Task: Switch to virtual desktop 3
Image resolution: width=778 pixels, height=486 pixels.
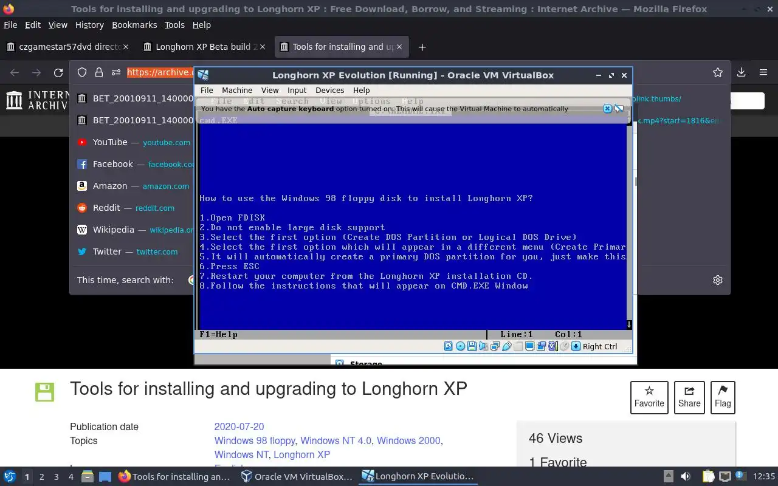Action: coord(56,477)
